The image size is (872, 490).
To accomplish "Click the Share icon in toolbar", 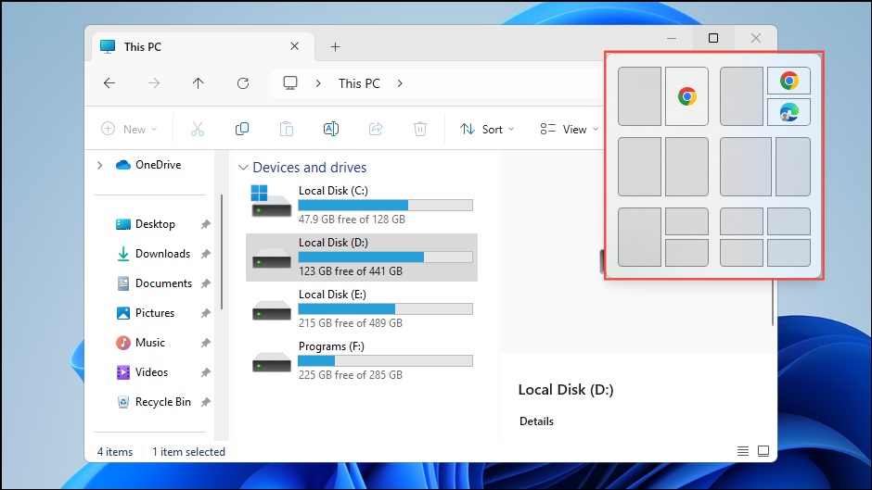I will coord(376,129).
